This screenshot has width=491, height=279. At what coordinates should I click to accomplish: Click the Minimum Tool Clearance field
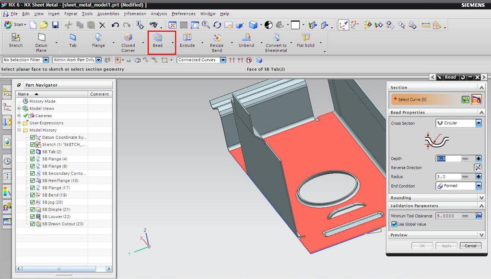click(448, 216)
